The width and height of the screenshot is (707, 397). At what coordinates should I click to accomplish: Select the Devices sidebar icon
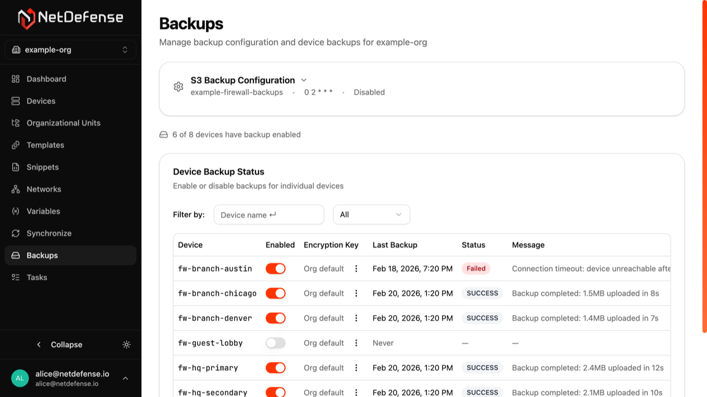tap(16, 101)
